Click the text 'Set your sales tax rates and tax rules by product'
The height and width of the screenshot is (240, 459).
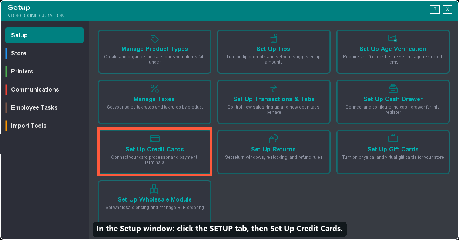[155, 107]
